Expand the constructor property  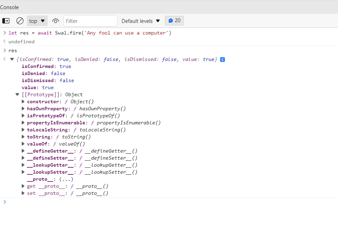(x=23, y=101)
